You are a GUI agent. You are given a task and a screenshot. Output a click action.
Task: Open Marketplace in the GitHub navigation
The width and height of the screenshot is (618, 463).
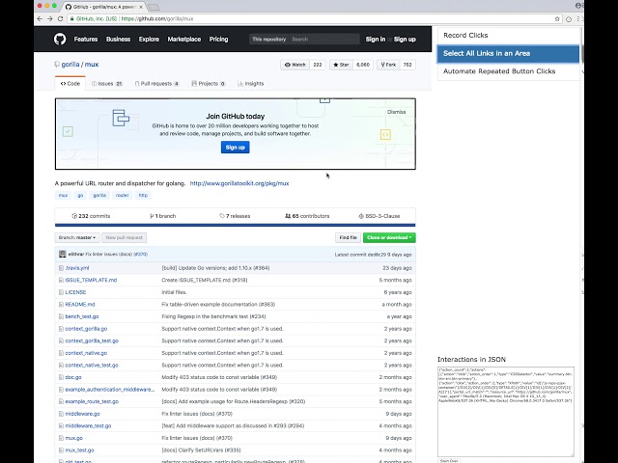[184, 39]
